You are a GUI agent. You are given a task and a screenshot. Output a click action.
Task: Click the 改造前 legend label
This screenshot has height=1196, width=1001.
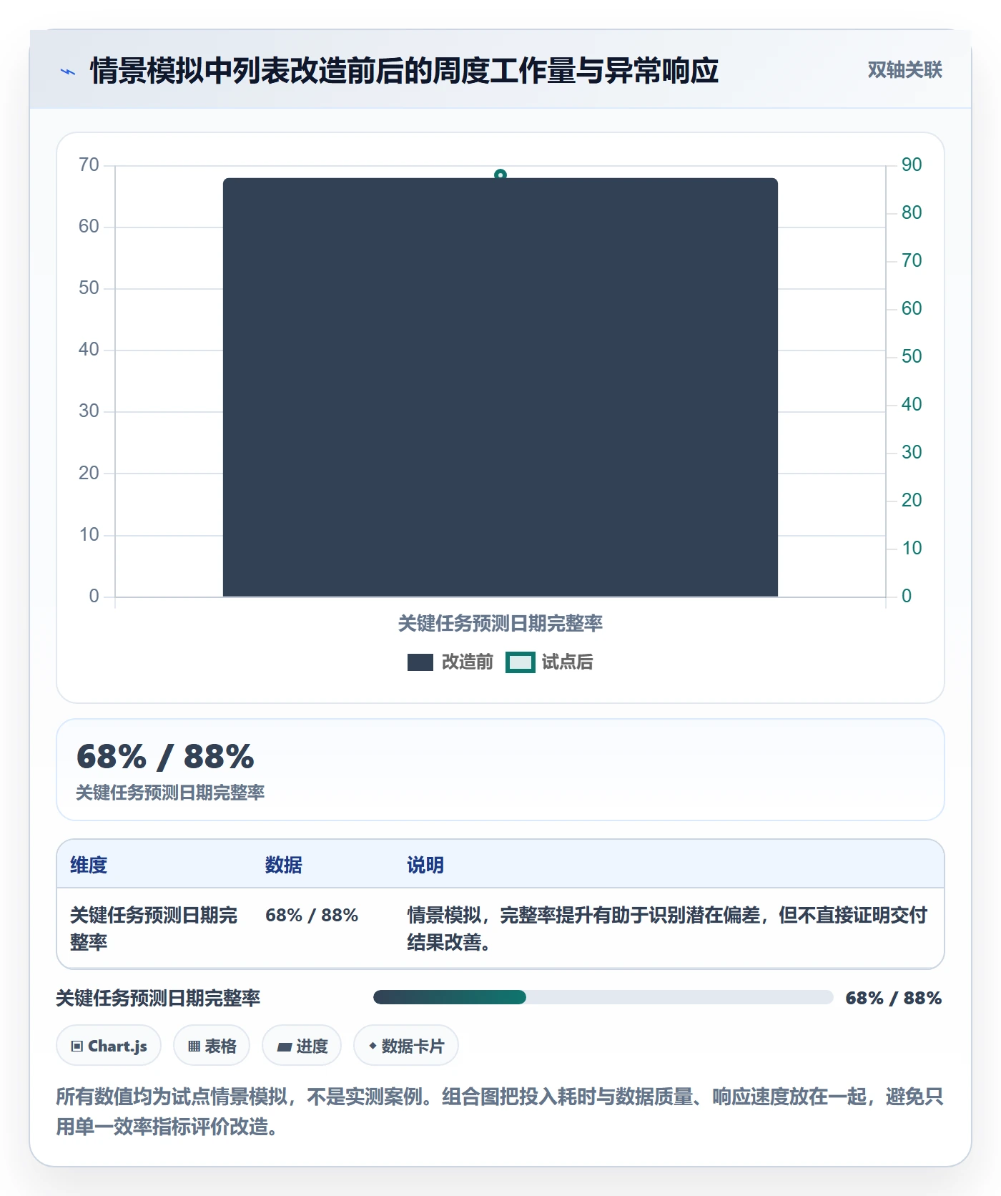tap(468, 662)
